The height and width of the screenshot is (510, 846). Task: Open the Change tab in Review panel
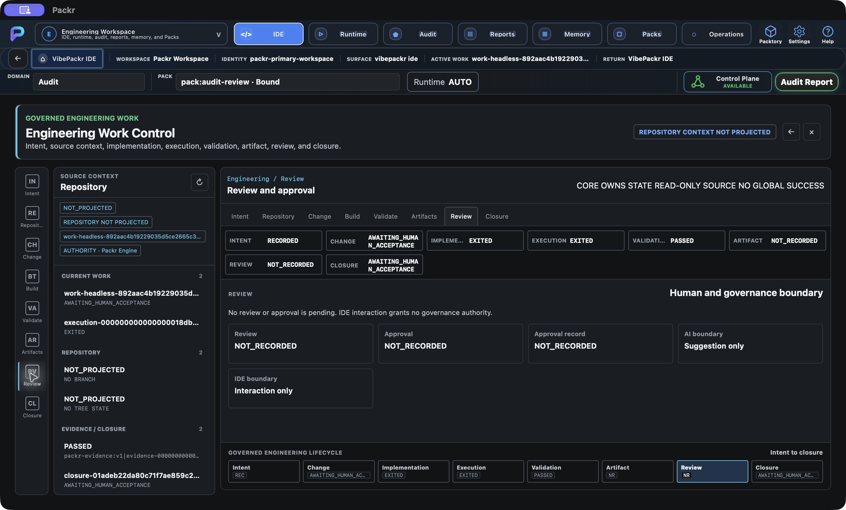click(x=319, y=216)
